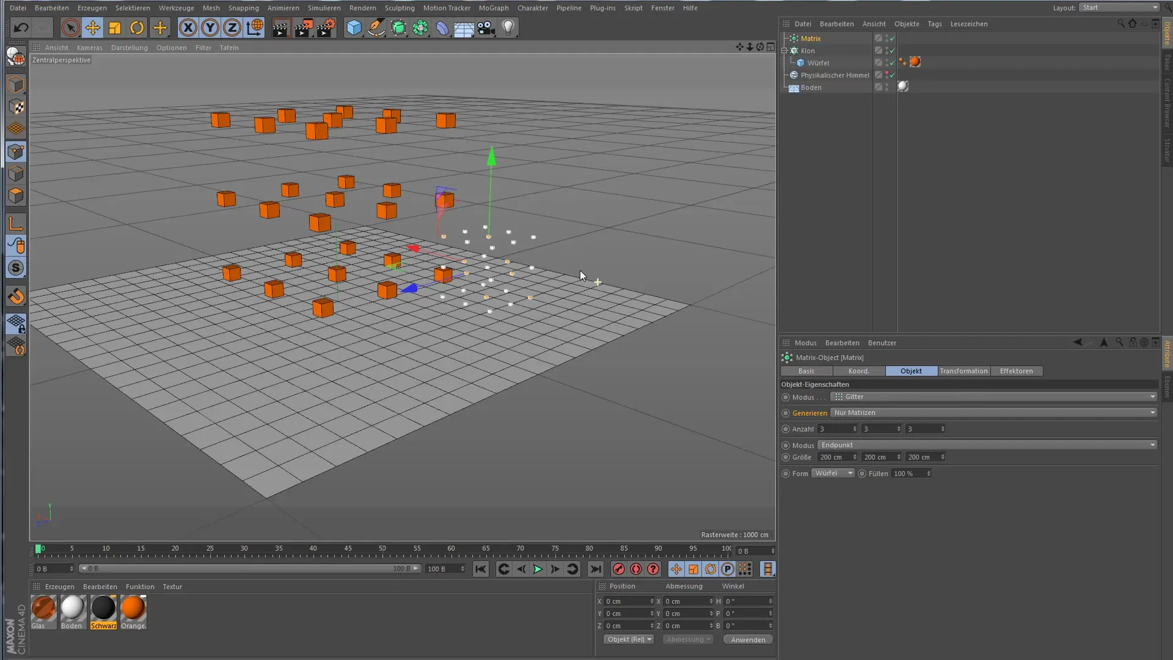Open the Sculpting menu

tap(400, 8)
